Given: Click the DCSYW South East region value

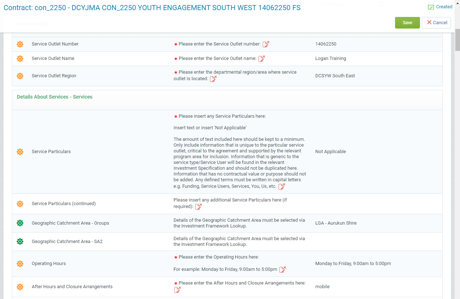Looking at the screenshot, I should [x=335, y=76].
